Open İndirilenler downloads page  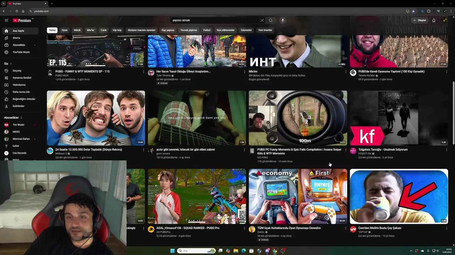click(20, 106)
